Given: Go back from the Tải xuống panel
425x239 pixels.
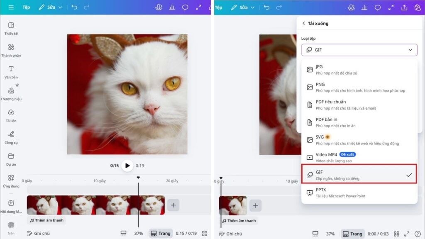Looking at the screenshot, I should pos(304,24).
